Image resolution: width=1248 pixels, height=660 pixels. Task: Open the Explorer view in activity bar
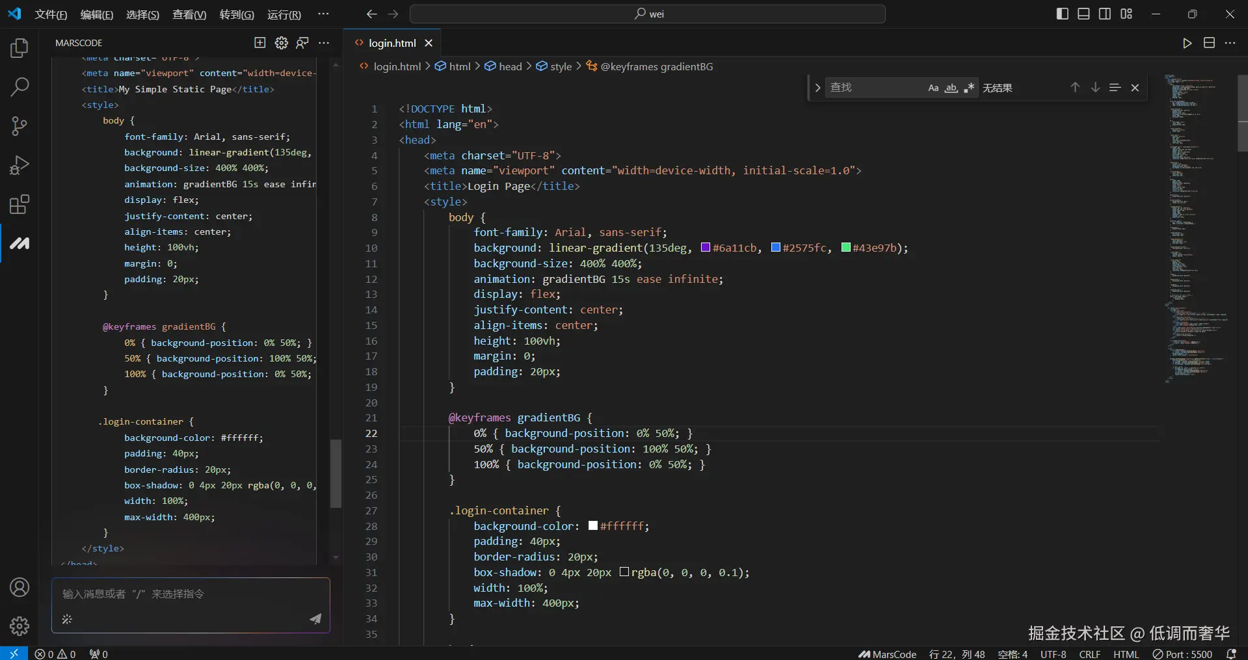20,48
